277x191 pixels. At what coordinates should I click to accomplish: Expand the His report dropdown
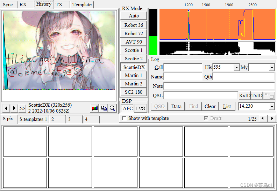[236, 67]
